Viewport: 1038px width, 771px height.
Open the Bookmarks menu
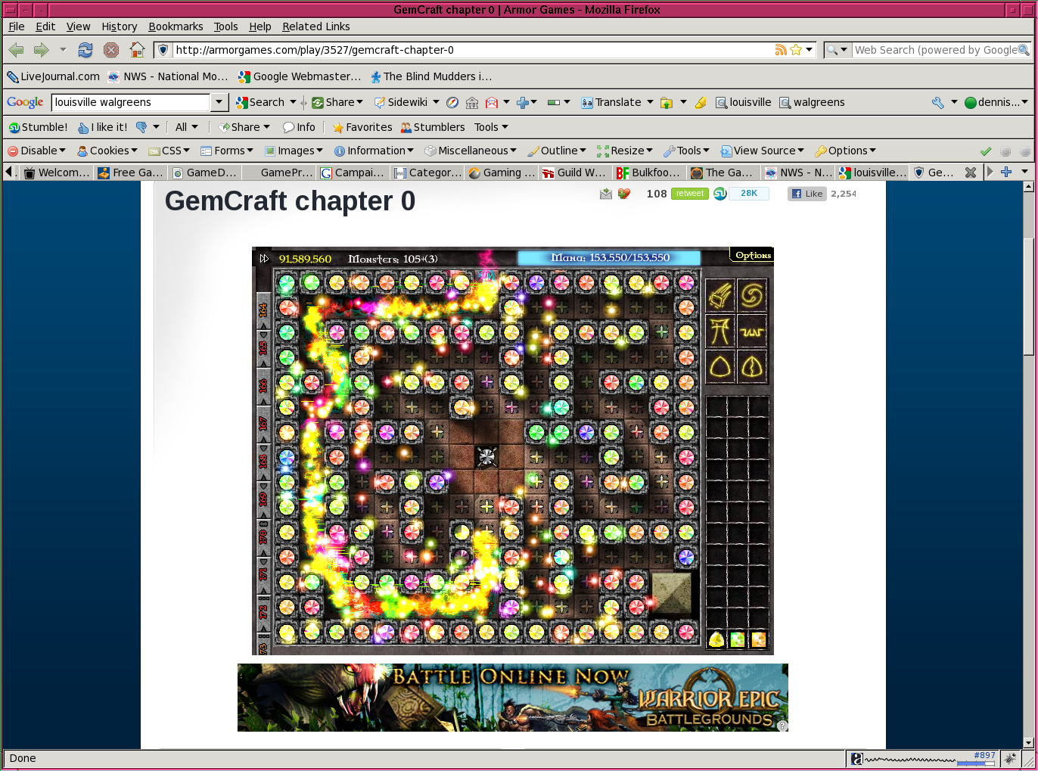[x=176, y=26]
